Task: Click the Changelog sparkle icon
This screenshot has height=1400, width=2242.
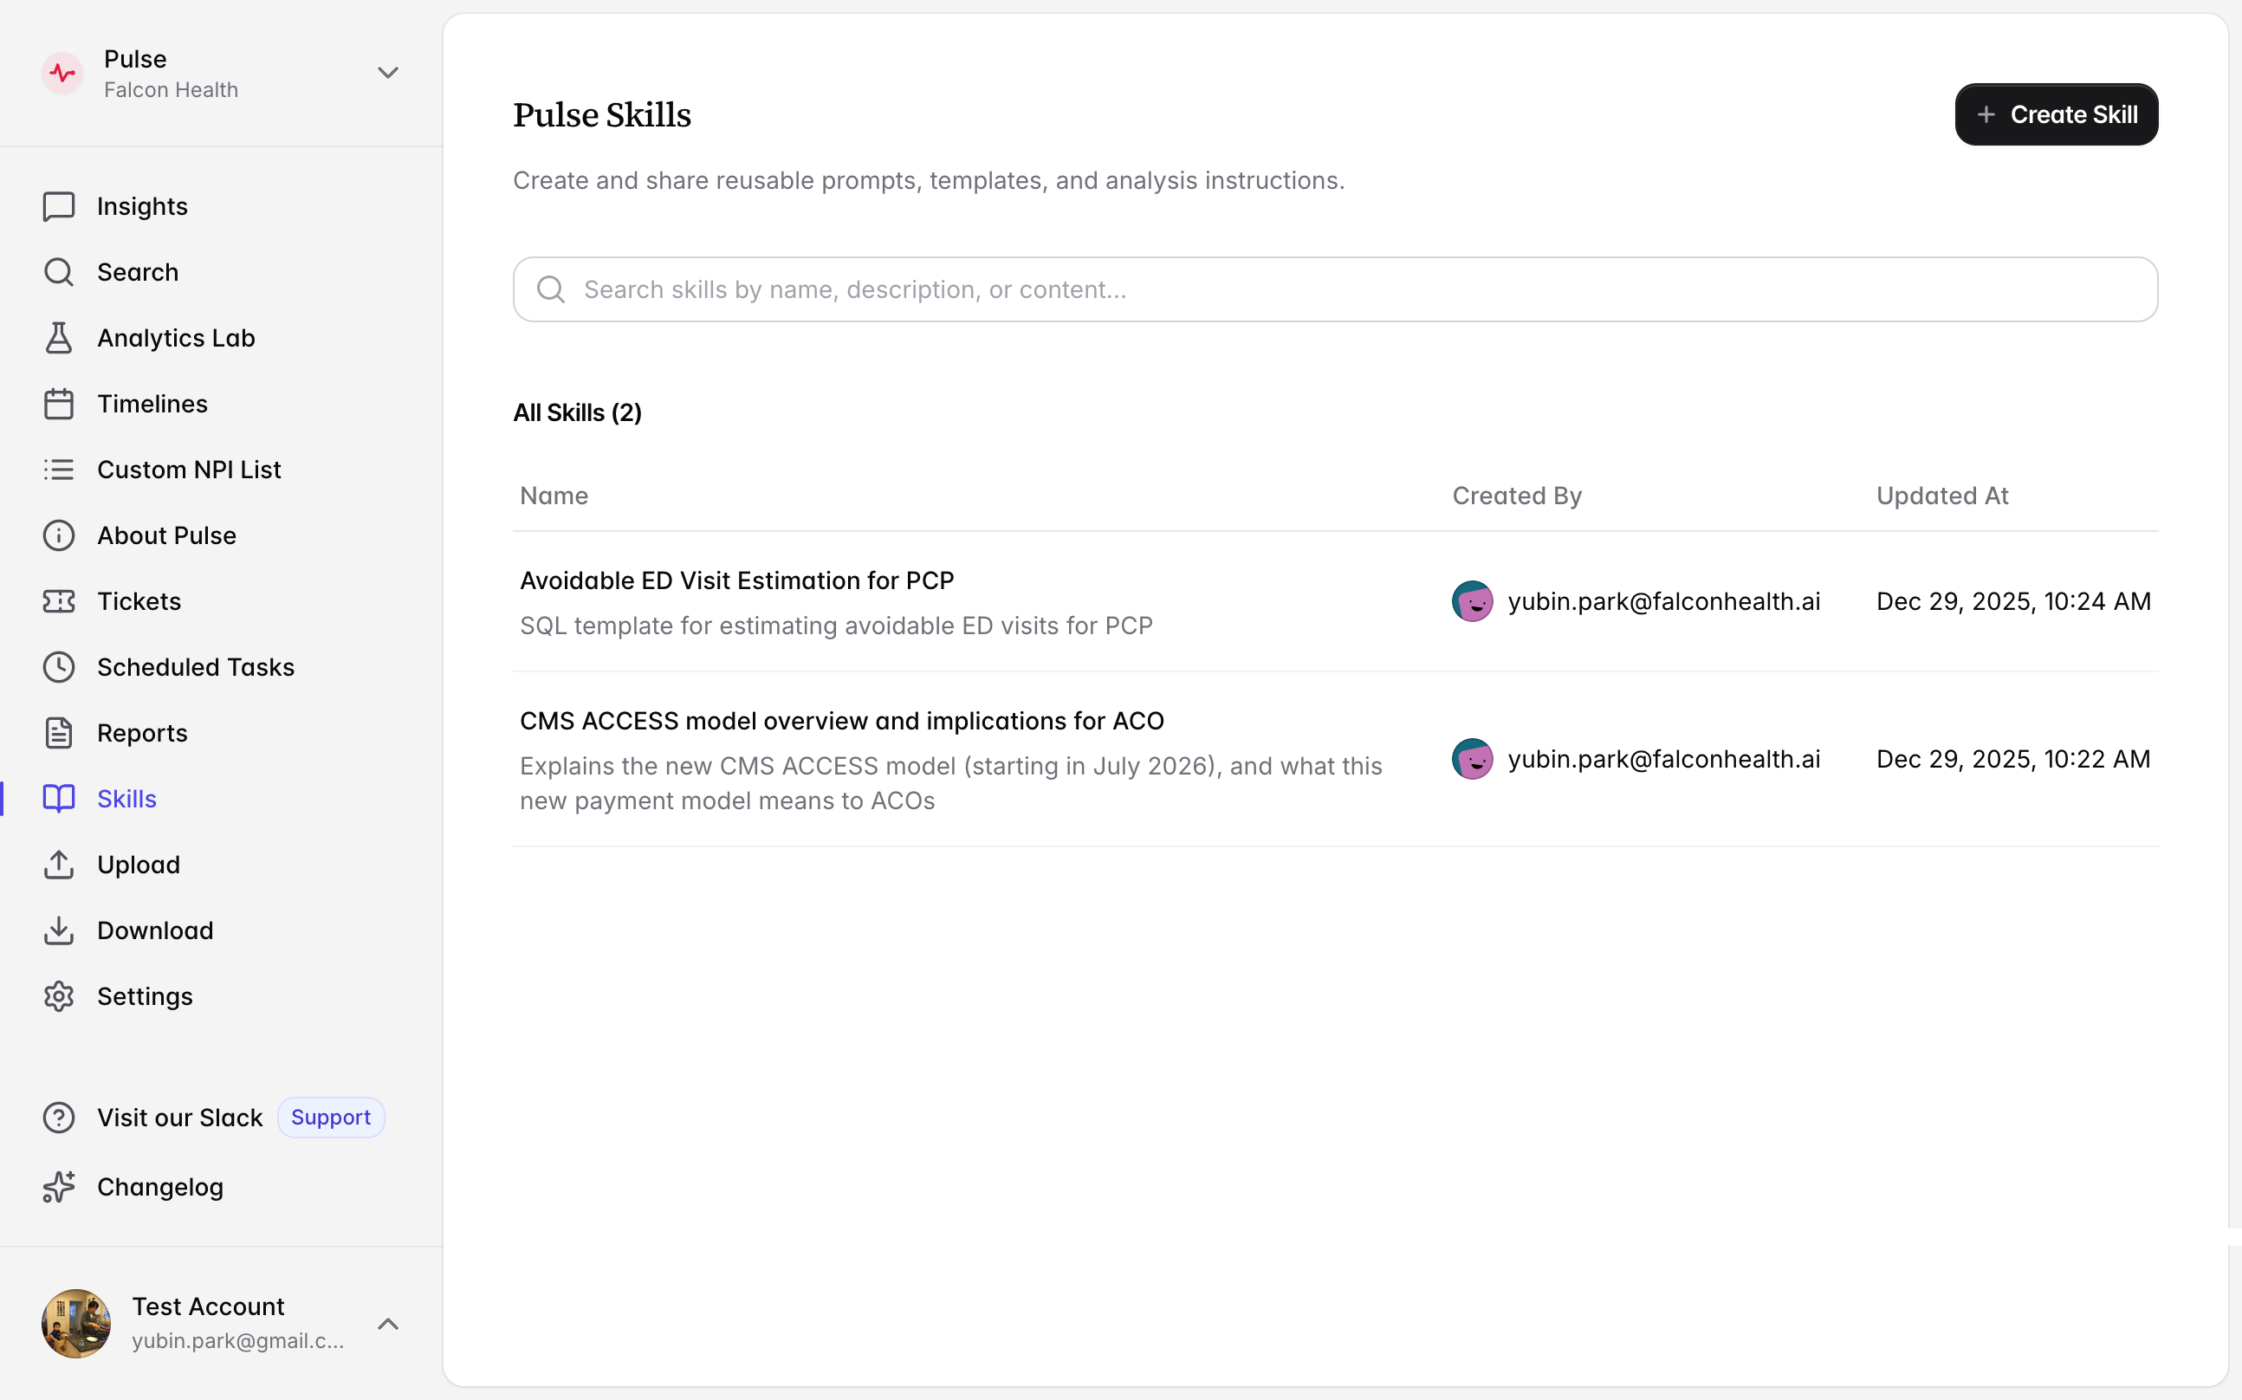Action: click(x=58, y=1187)
